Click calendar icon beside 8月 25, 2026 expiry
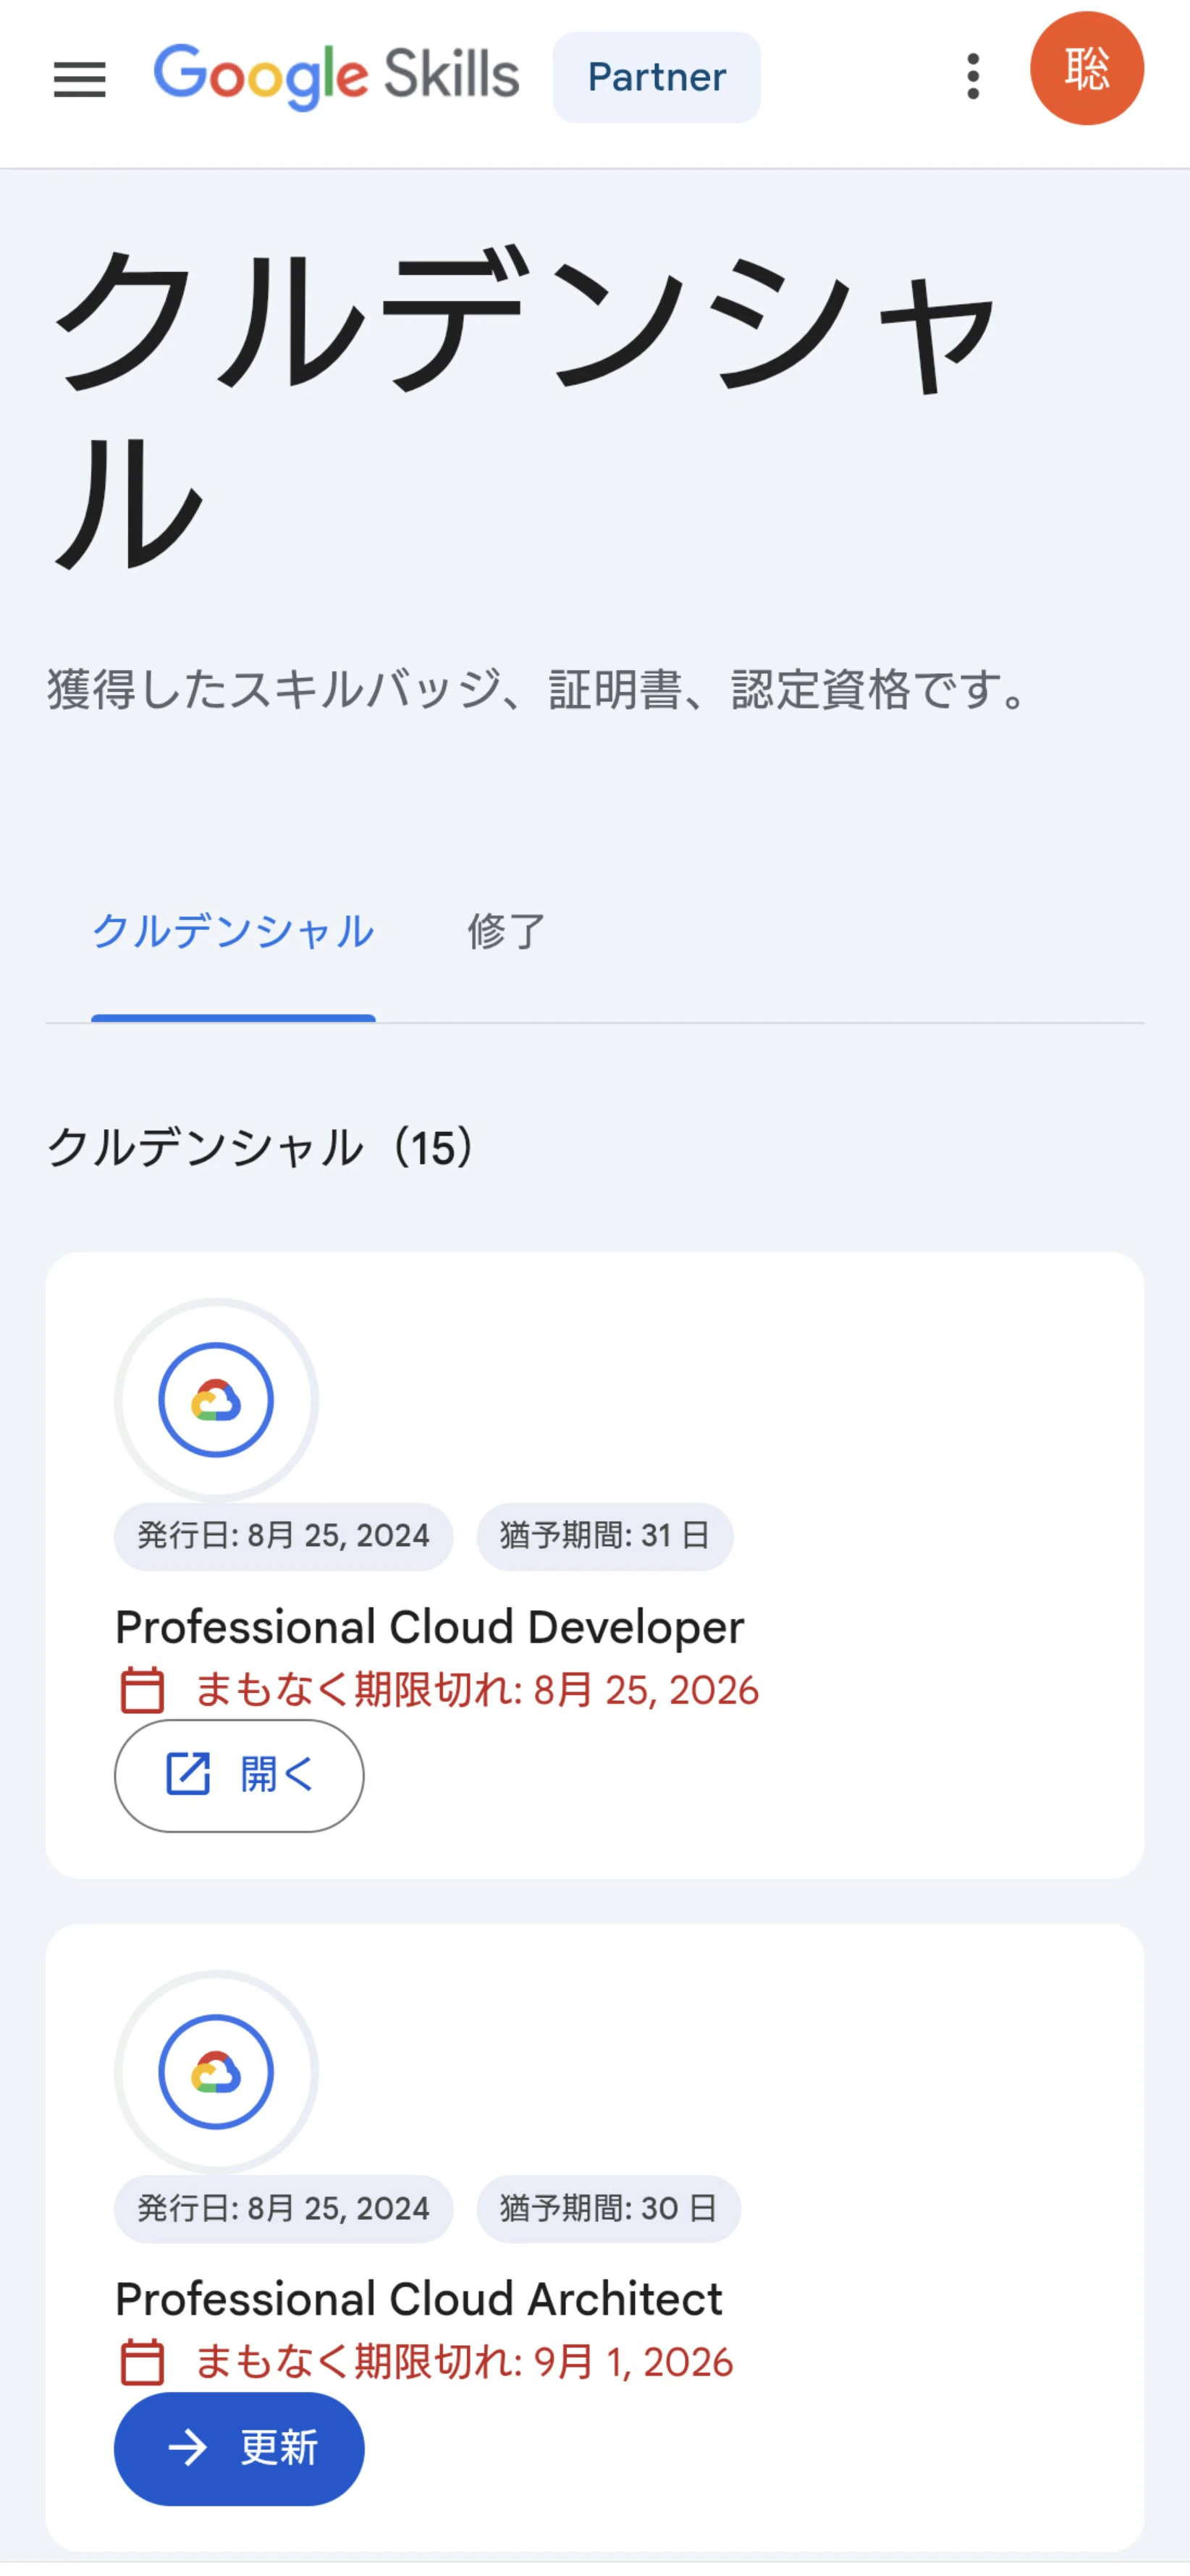The height and width of the screenshot is (2576, 1190). [x=142, y=1690]
